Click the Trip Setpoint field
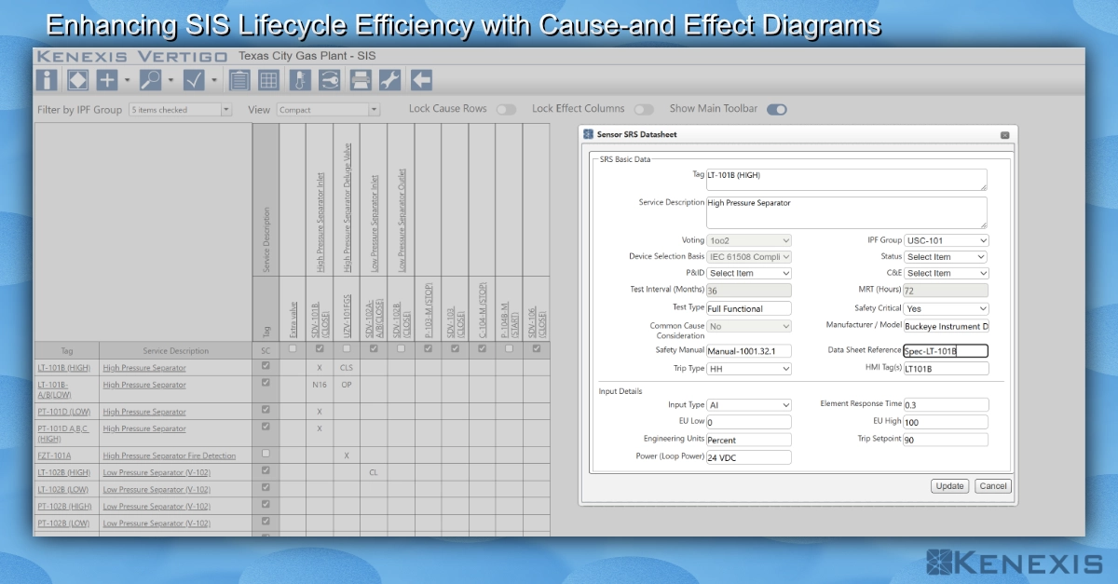1118x584 pixels. [947, 440]
